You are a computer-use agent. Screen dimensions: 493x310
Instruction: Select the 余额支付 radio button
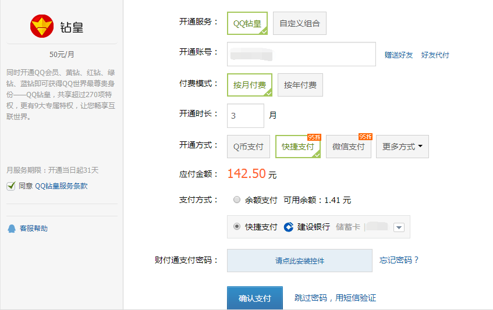pyautogui.click(x=237, y=199)
